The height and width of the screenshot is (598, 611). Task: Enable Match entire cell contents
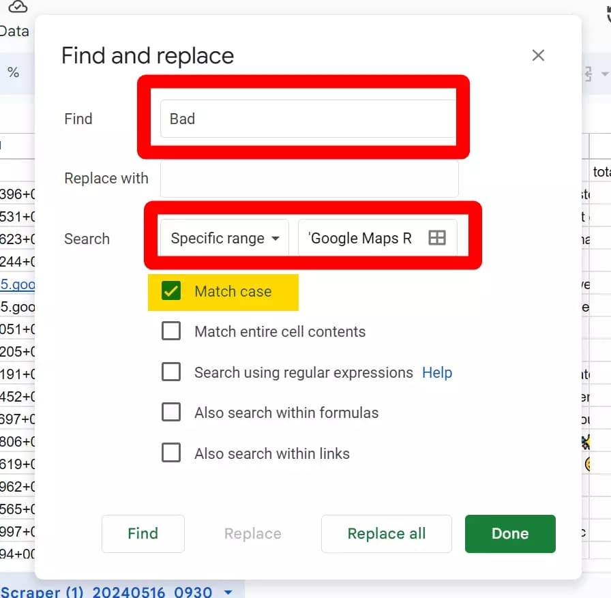click(171, 332)
